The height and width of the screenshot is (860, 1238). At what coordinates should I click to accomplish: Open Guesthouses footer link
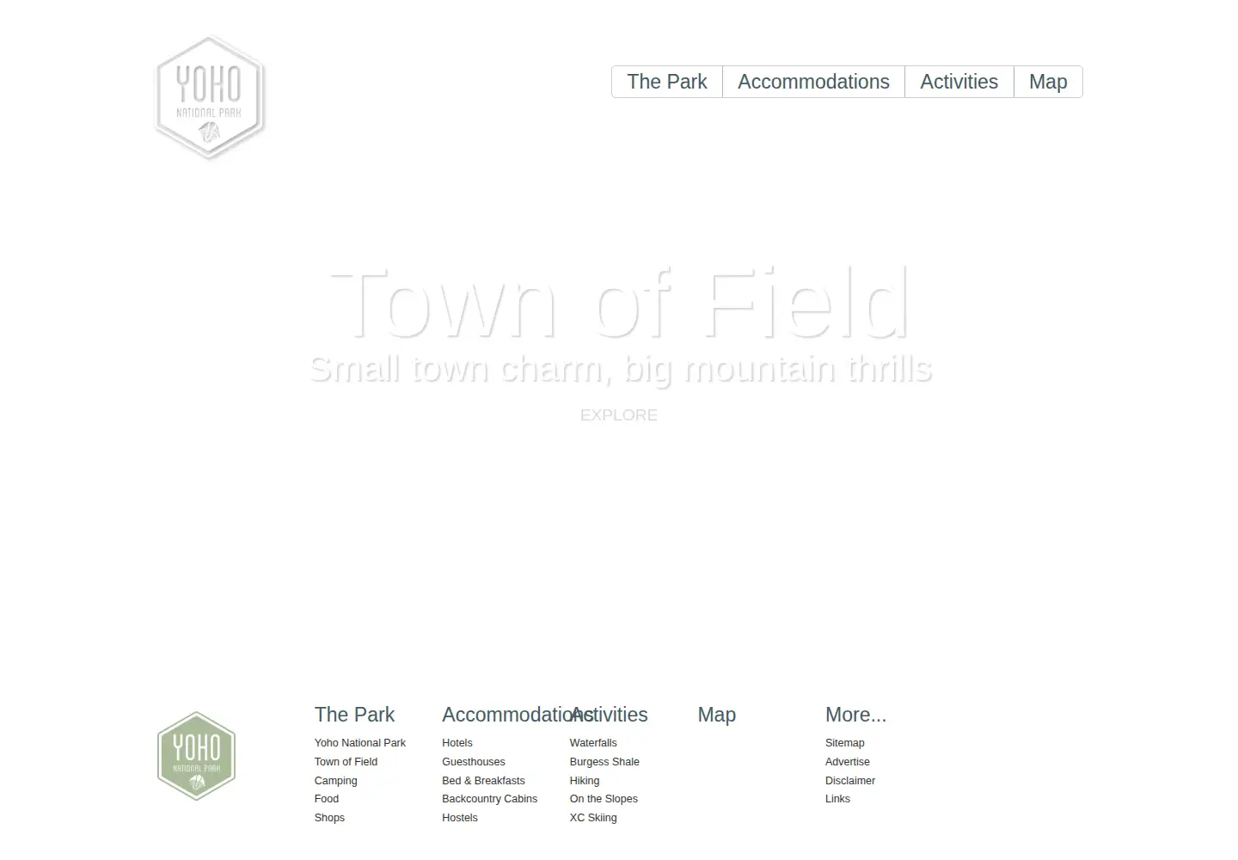(474, 762)
